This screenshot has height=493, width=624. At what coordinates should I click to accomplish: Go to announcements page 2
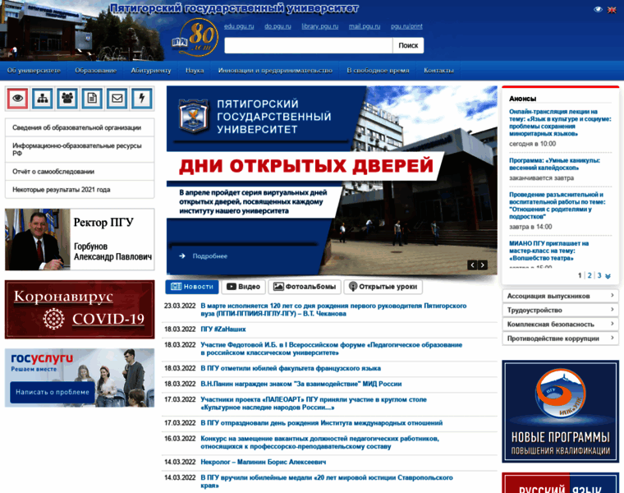(x=590, y=275)
